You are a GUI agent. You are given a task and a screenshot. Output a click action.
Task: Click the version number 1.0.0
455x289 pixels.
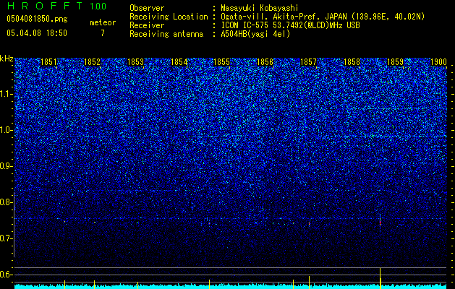(x=98, y=6)
